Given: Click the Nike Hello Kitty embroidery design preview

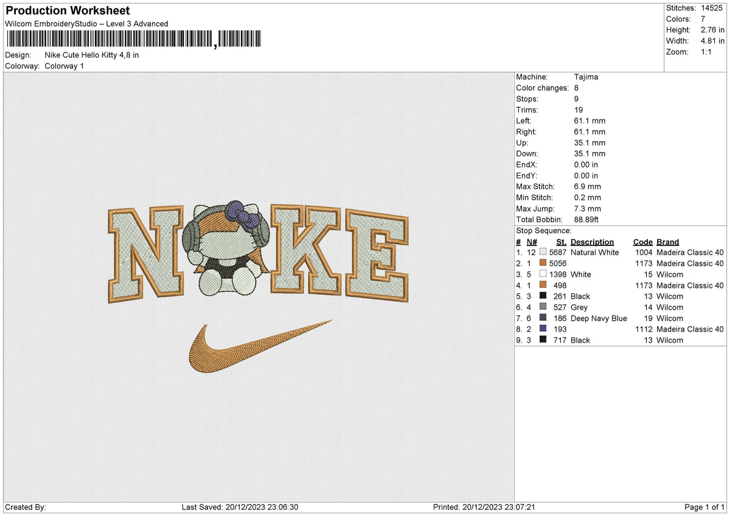Looking at the screenshot, I should coord(258,286).
